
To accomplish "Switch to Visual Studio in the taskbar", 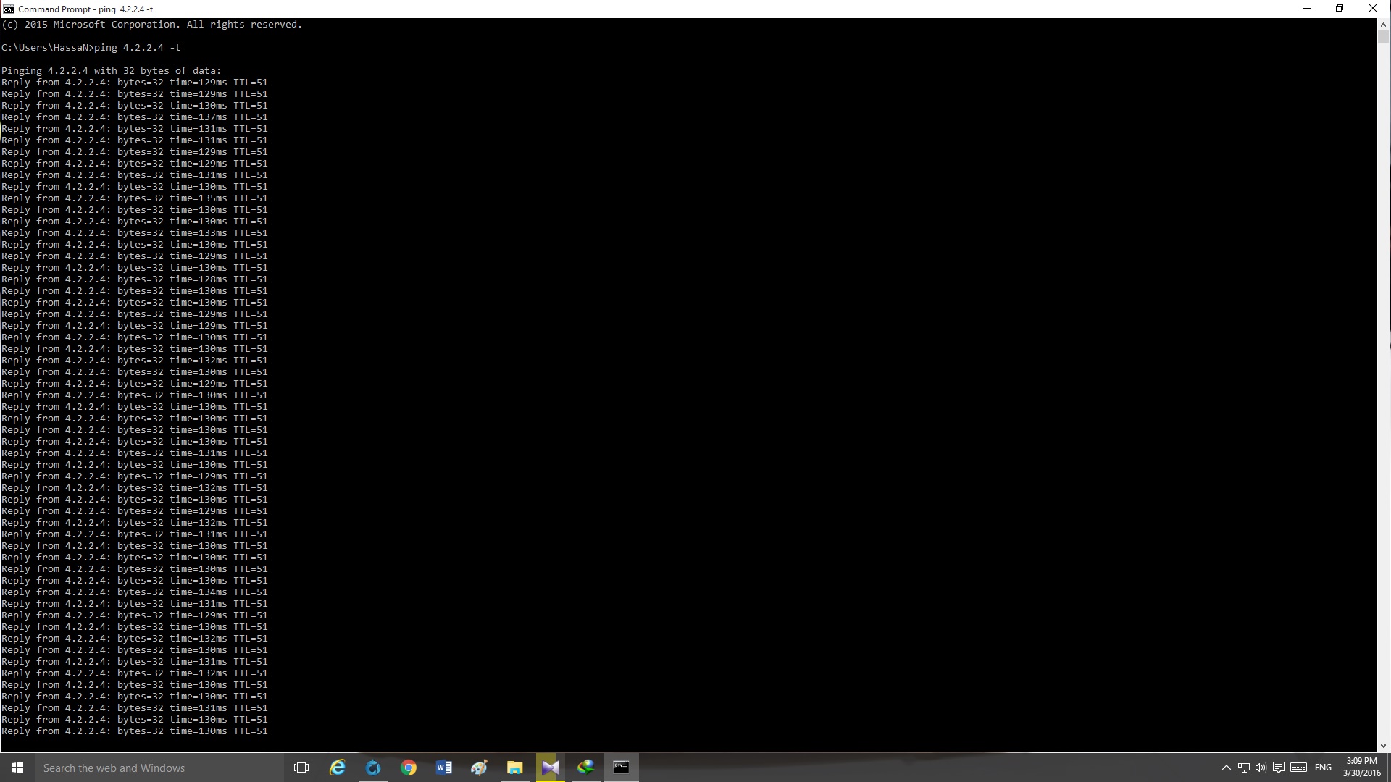I will tap(550, 768).
